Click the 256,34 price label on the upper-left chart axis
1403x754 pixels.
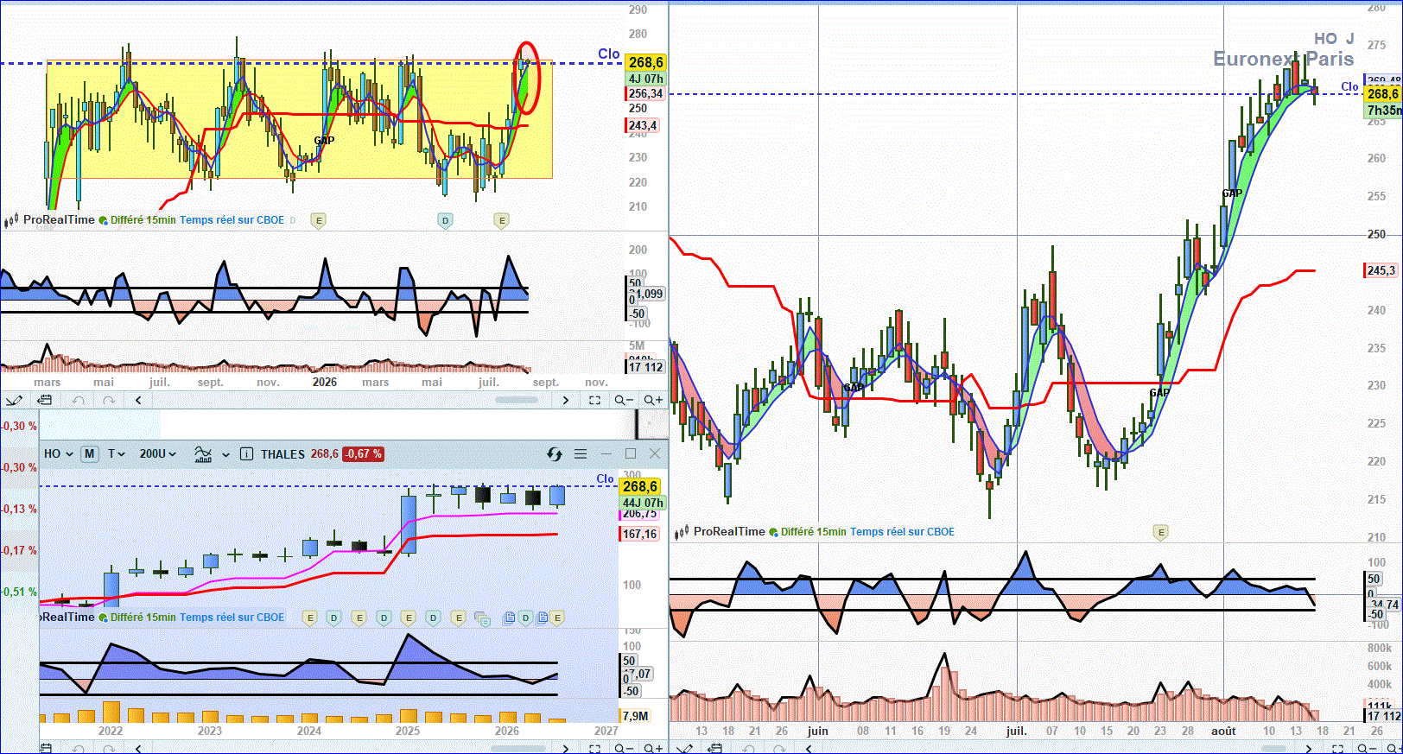click(x=645, y=93)
